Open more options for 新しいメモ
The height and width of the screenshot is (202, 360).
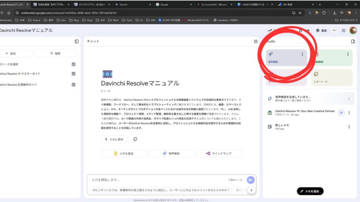(x=349, y=127)
